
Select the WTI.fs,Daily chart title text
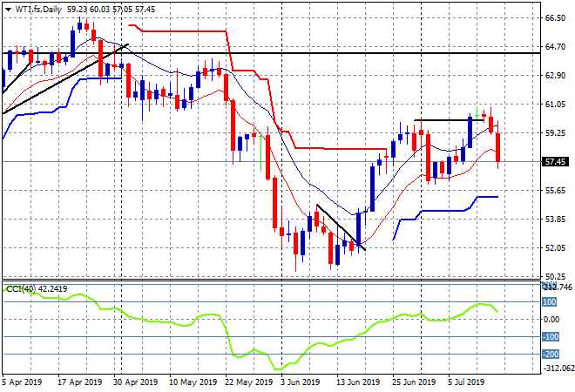(38, 10)
